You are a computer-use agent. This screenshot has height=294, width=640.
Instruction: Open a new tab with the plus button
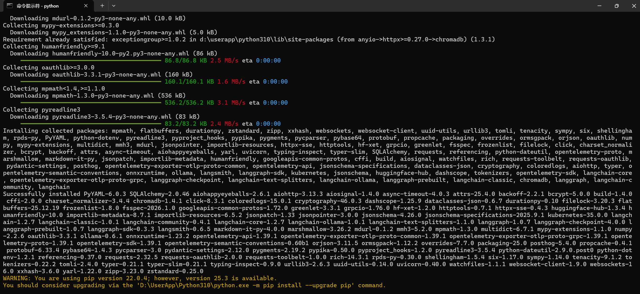[x=102, y=6]
